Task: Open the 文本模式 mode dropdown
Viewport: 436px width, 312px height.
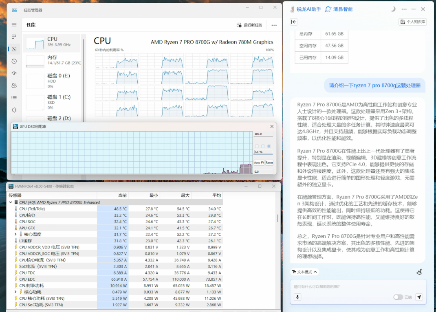Action: pyautogui.click(x=304, y=272)
